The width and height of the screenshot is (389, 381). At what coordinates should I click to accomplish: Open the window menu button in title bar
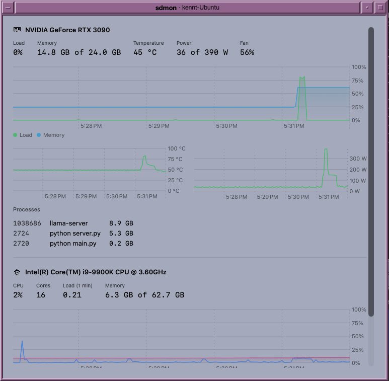8,8
